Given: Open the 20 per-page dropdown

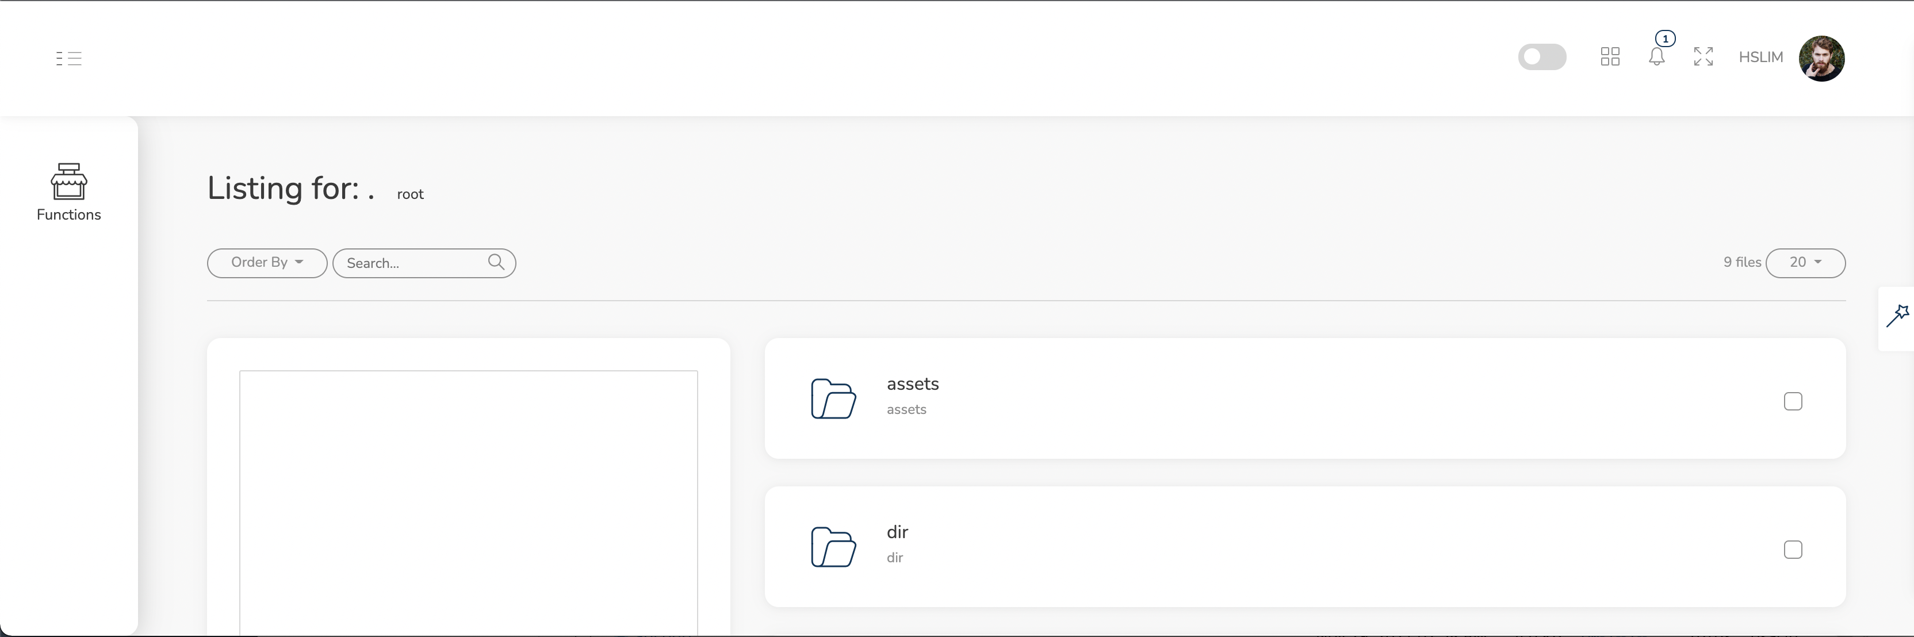Looking at the screenshot, I should (x=1805, y=263).
